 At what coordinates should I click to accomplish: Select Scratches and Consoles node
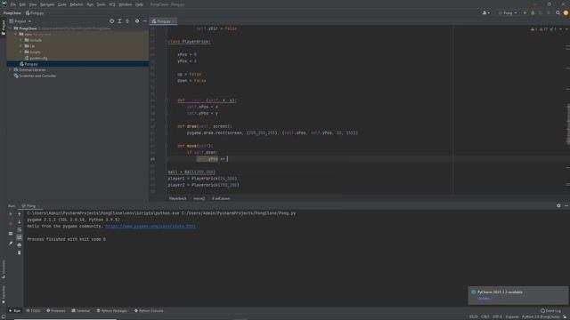tap(35, 76)
